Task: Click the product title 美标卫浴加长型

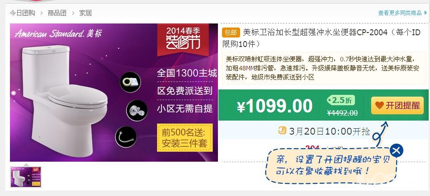Action: click(321, 38)
